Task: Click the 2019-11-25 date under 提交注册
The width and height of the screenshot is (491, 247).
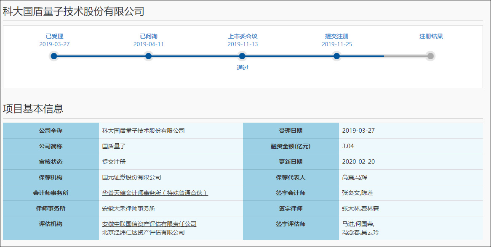Action: 336,44
